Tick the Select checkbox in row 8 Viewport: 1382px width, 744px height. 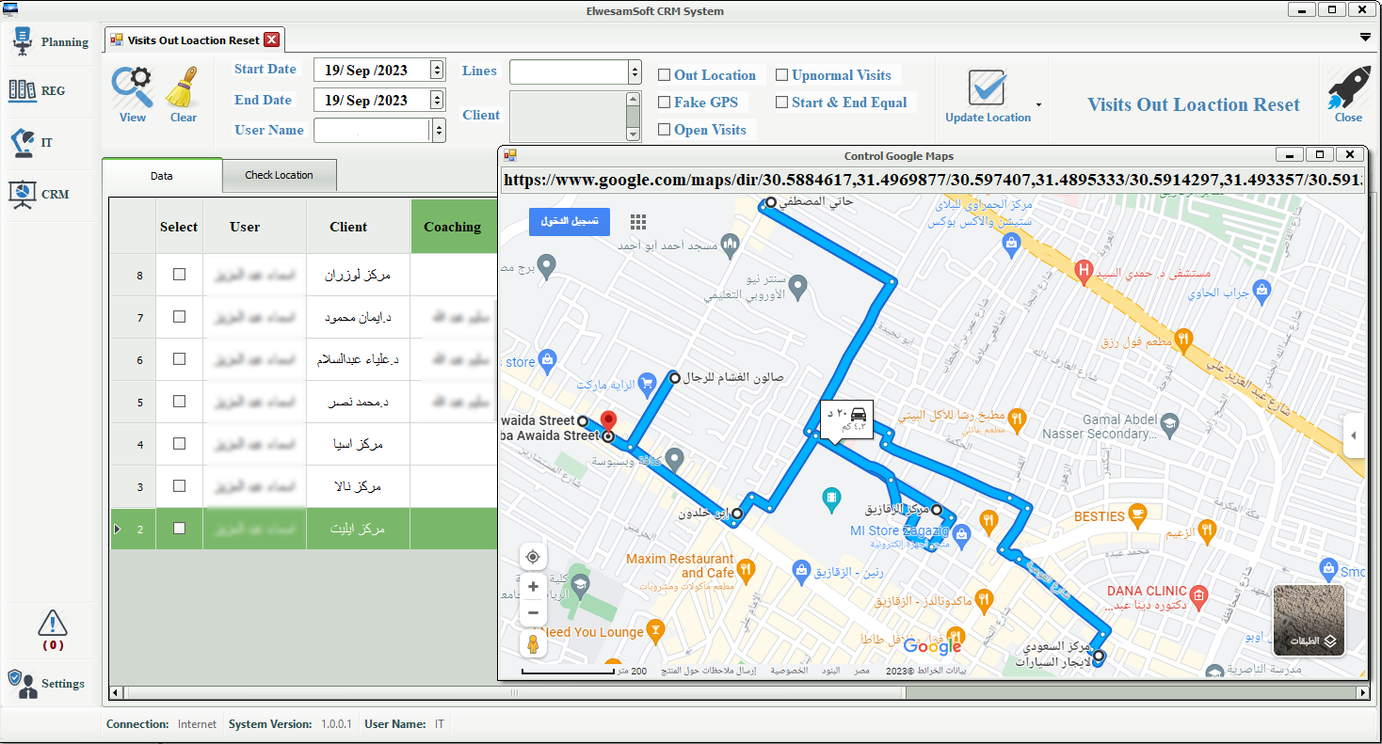(x=179, y=275)
